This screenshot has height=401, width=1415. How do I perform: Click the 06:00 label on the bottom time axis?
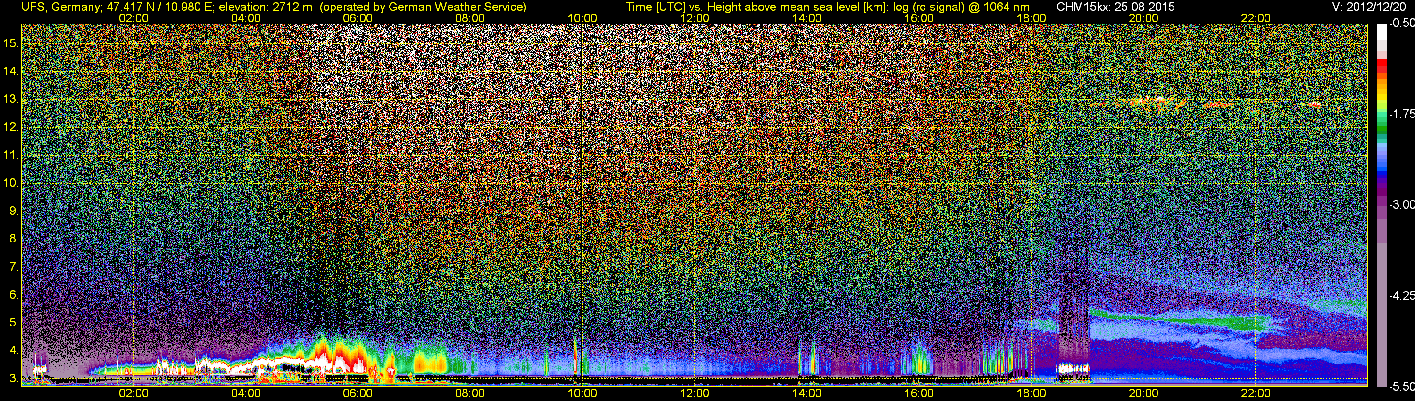coord(358,393)
